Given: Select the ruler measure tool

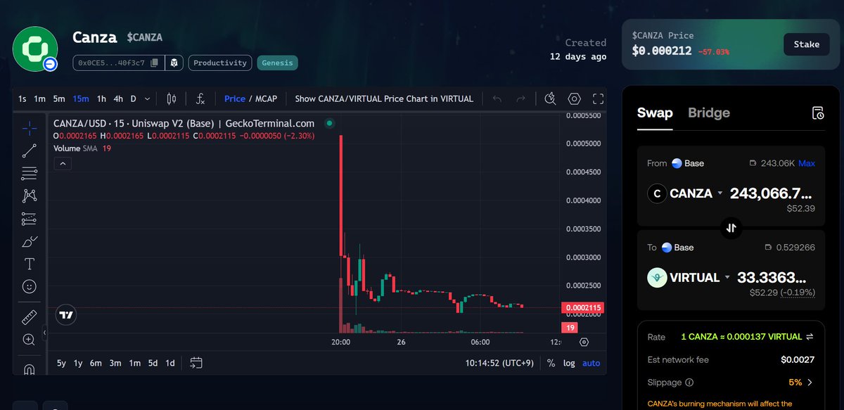Looking at the screenshot, I should click(x=30, y=317).
